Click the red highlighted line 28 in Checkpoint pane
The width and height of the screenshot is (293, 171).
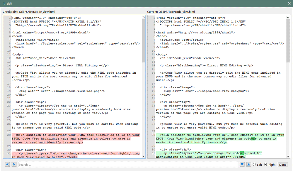point(76,139)
